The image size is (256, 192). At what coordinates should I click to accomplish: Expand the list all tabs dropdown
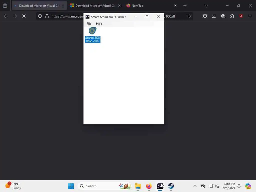[206, 5]
